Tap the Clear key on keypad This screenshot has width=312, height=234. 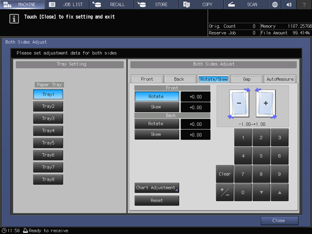[x=224, y=174]
